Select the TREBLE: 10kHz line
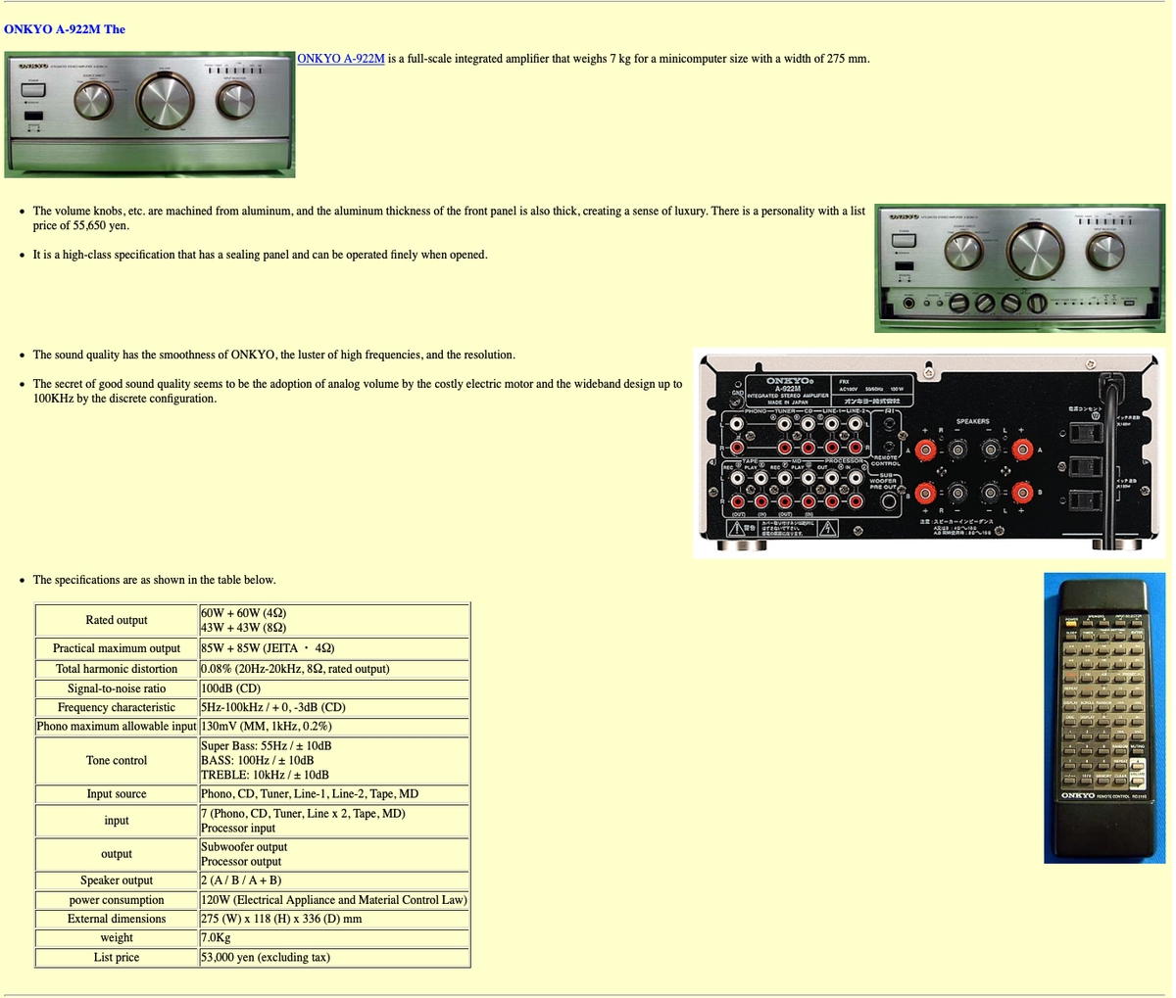Screen dimensions: 1176x998 point(265,776)
